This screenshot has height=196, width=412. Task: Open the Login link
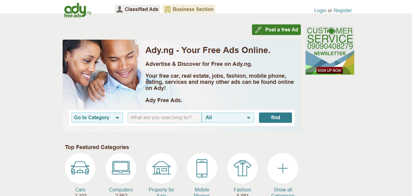320,10
